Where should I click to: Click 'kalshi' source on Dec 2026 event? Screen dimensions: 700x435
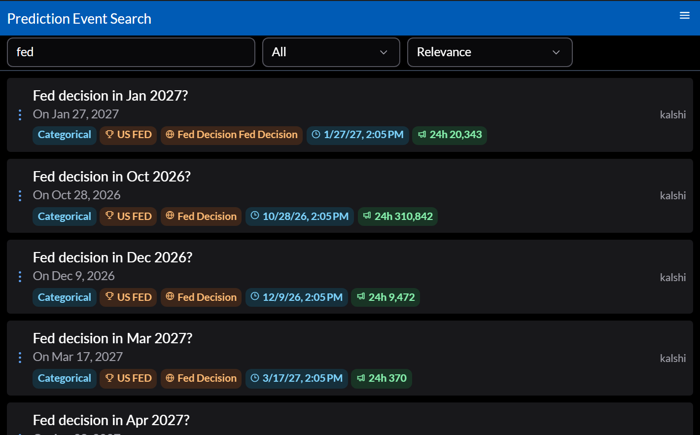[673, 278]
